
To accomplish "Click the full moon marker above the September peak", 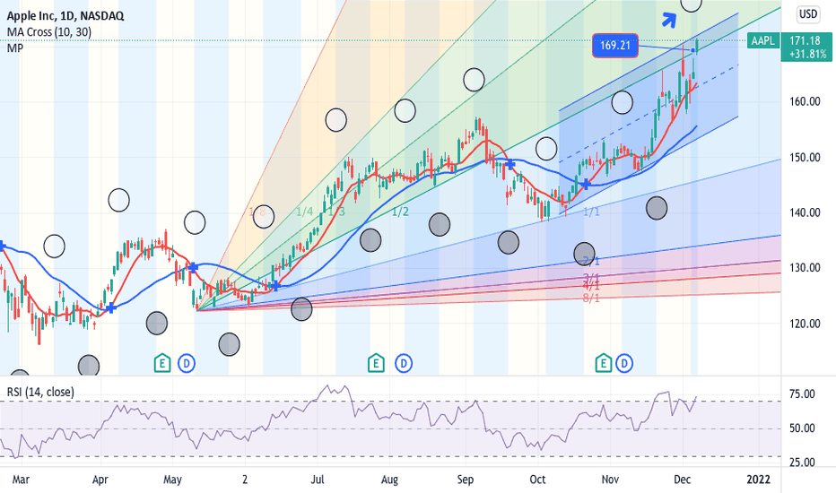I will [x=474, y=80].
